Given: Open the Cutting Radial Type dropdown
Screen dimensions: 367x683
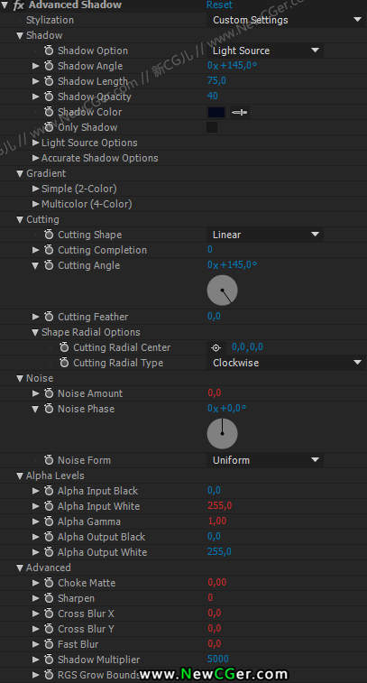Looking at the screenshot, I should pos(286,363).
